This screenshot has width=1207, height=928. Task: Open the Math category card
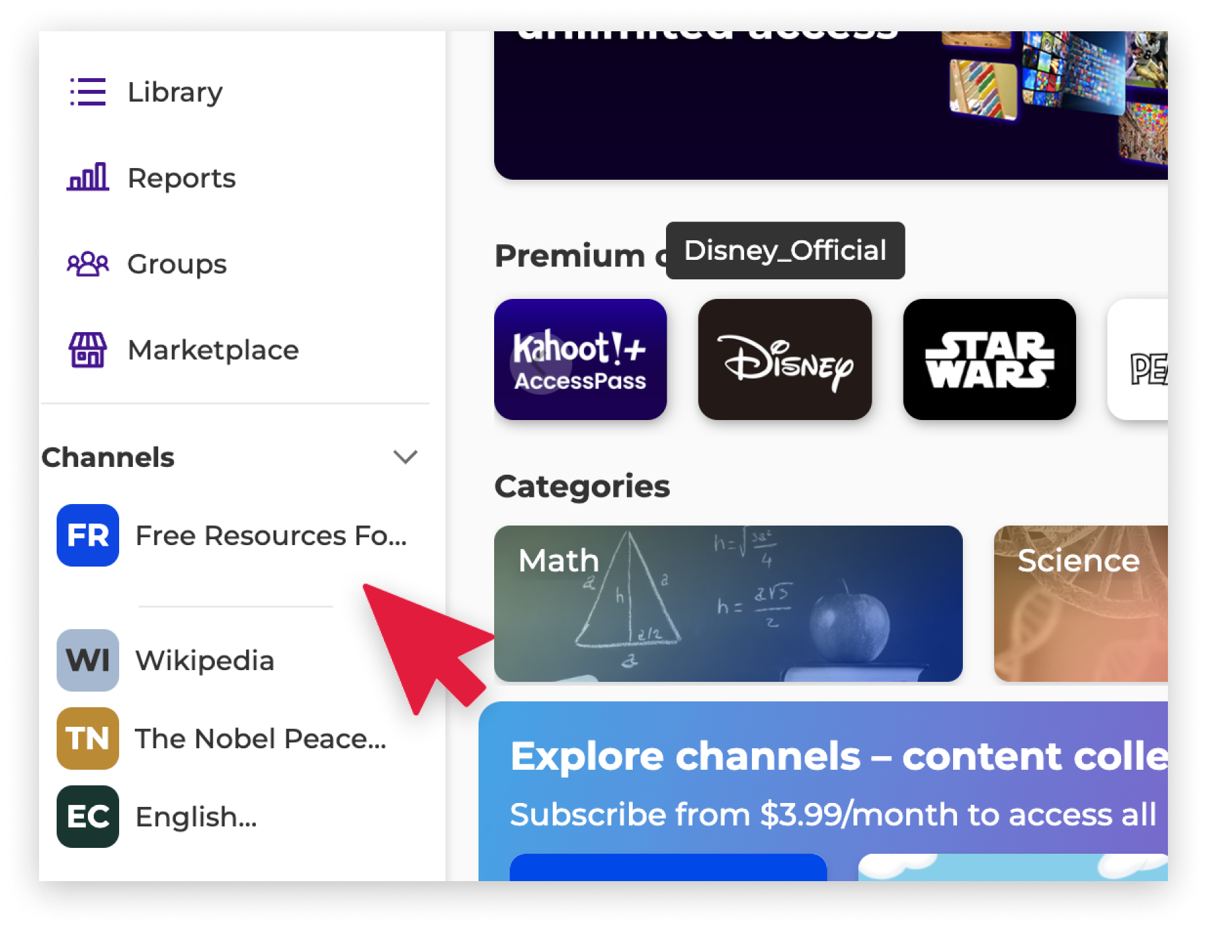coord(728,603)
